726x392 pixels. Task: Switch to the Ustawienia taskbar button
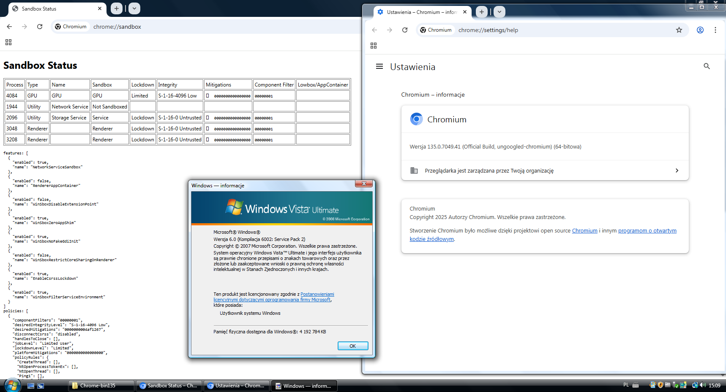tap(237, 386)
